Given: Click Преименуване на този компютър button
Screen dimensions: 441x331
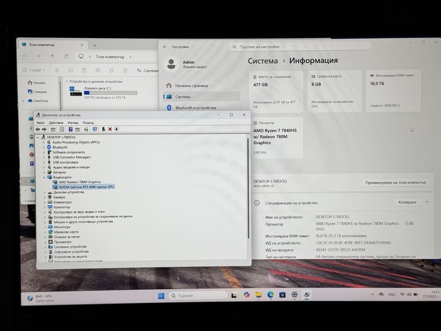Looking at the screenshot, I should (x=396, y=182).
